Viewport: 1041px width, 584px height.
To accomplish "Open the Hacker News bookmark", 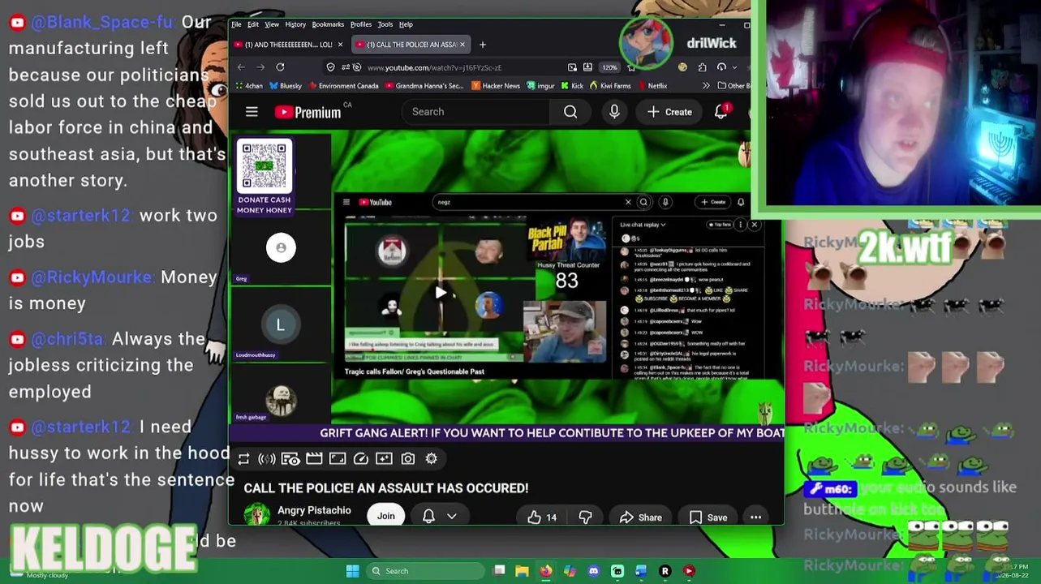I will pos(496,86).
